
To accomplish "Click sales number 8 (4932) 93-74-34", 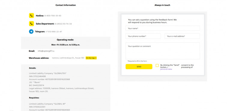I will pyautogui.click(x=63, y=24).
